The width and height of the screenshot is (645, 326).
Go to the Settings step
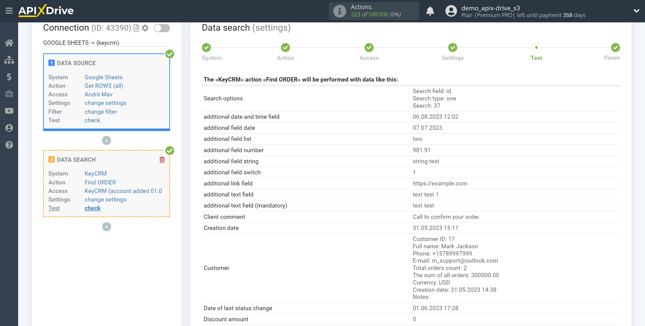point(453,48)
